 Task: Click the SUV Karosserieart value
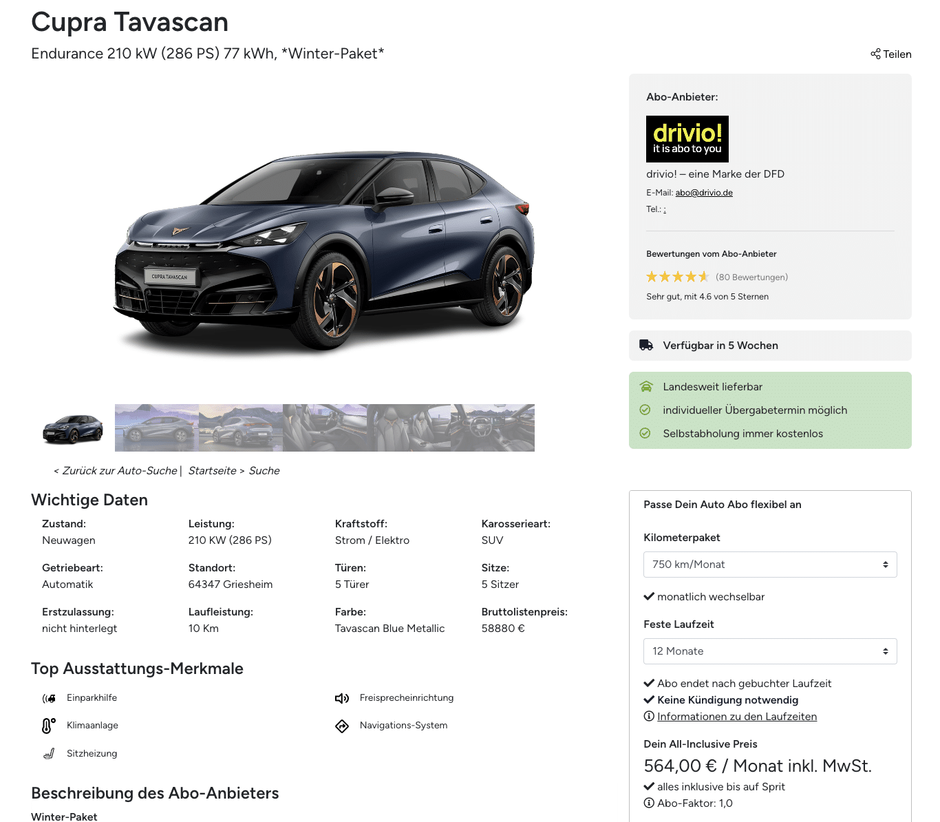[x=493, y=540]
